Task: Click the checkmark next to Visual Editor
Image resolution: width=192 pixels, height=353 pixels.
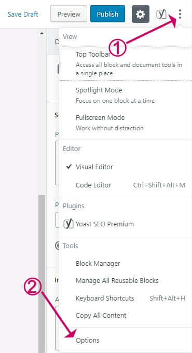Action: tap(69, 167)
